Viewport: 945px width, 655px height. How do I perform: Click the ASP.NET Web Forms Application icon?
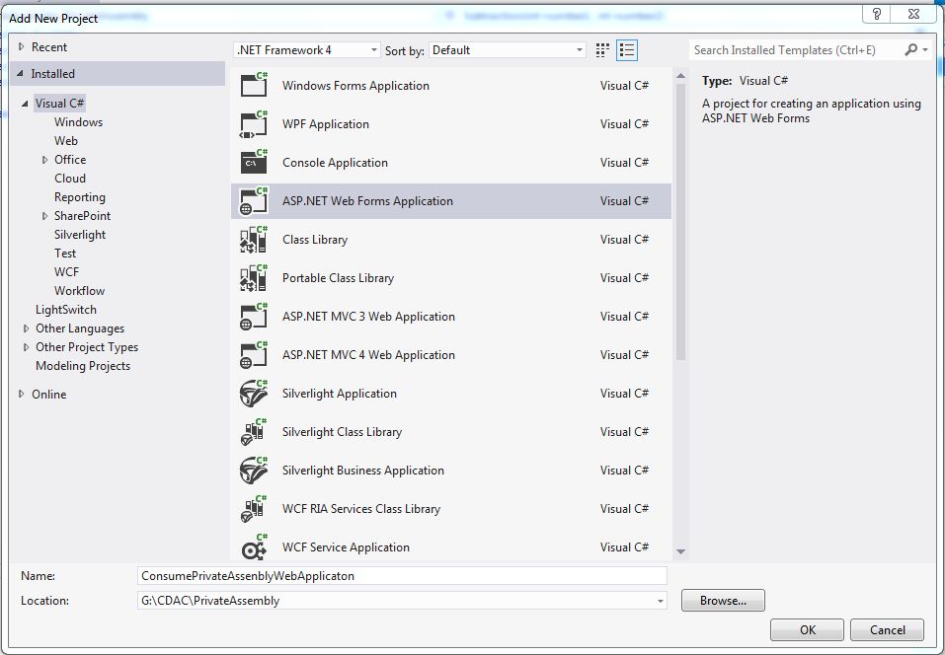[x=254, y=201]
